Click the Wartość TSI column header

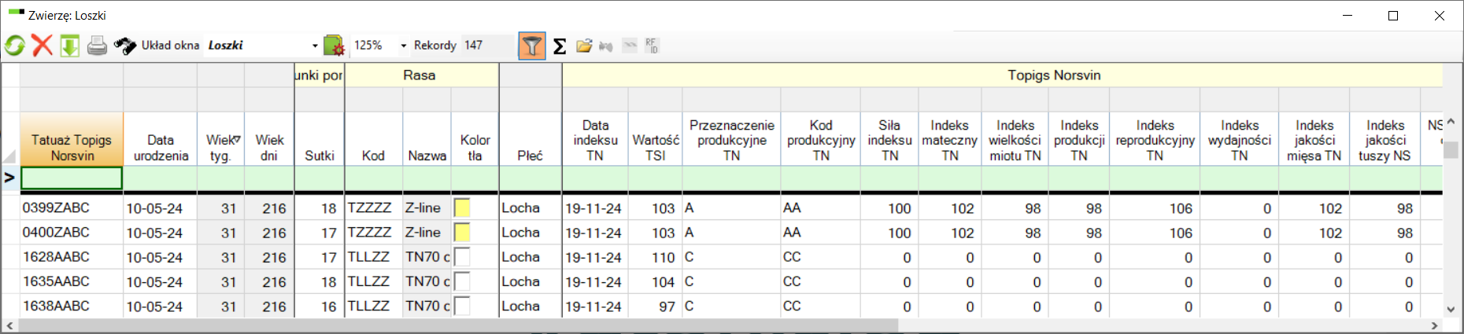tap(655, 139)
